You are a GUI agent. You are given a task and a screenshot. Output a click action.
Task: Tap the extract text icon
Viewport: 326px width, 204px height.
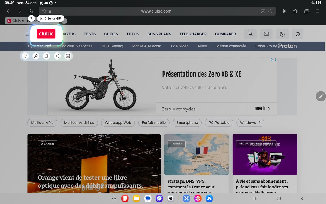pos(32,18)
